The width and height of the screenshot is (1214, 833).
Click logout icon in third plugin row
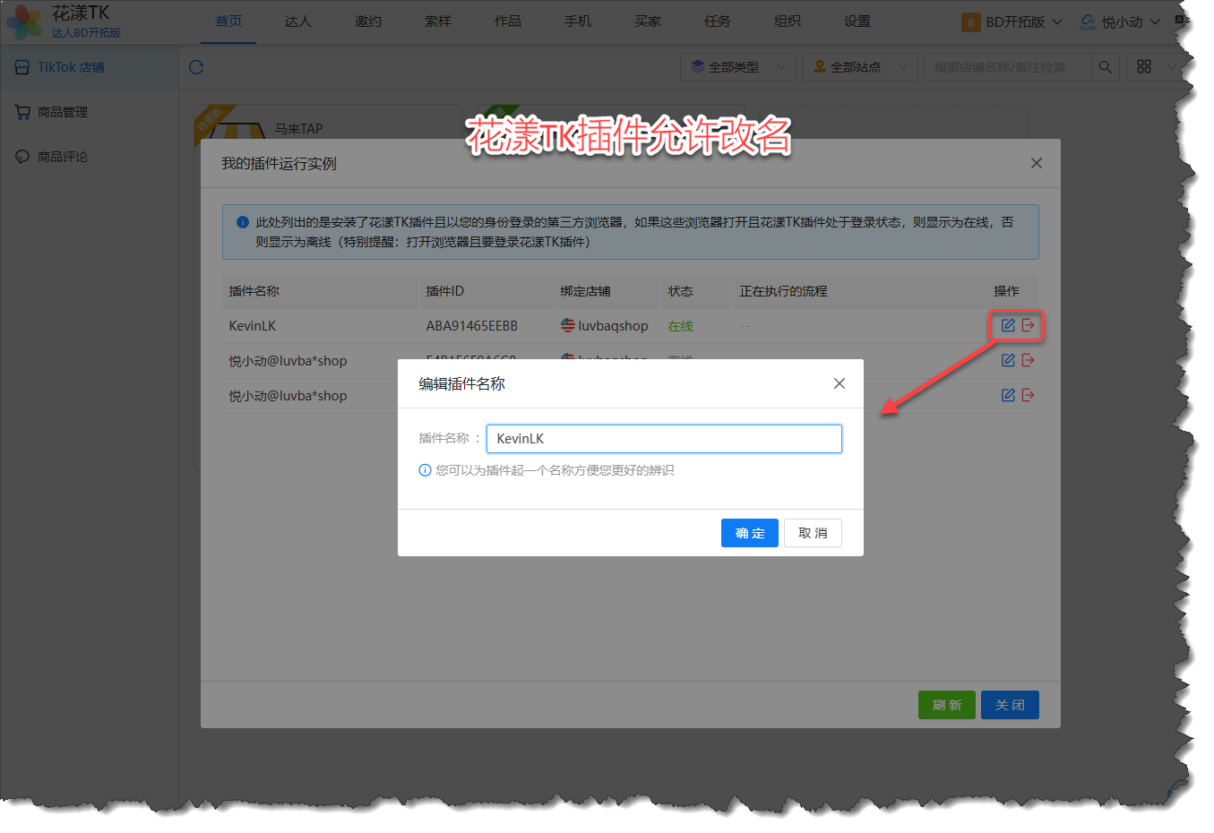click(1028, 395)
